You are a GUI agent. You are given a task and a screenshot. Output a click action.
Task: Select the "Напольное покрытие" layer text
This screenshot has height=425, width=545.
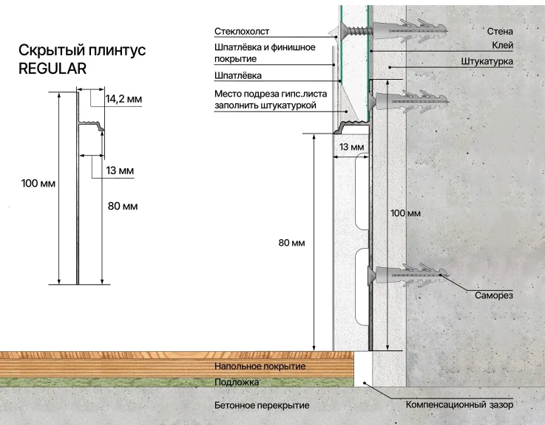tap(260, 367)
